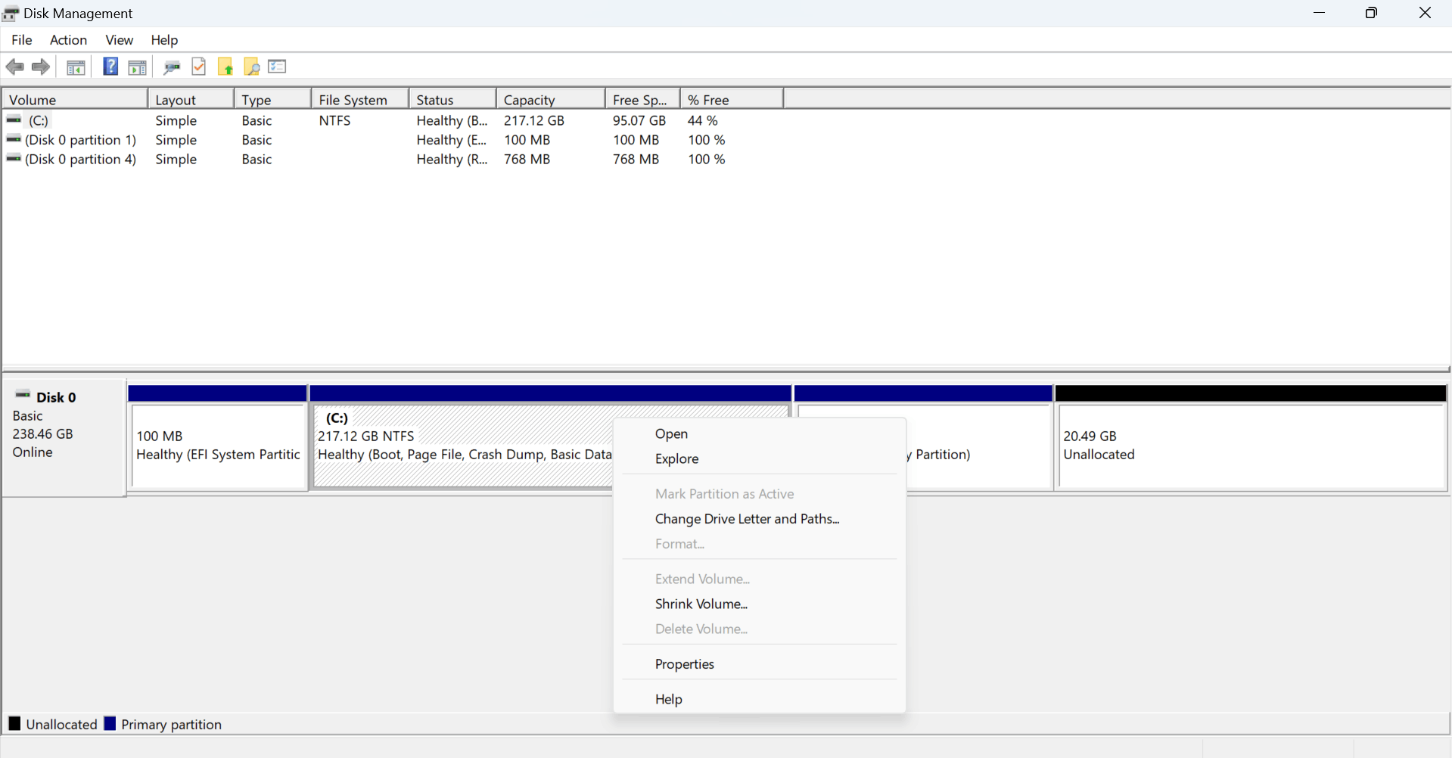Viewport: 1452px width, 758px height.
Task: Choose Open from the context menu
Action: [760, 433]
